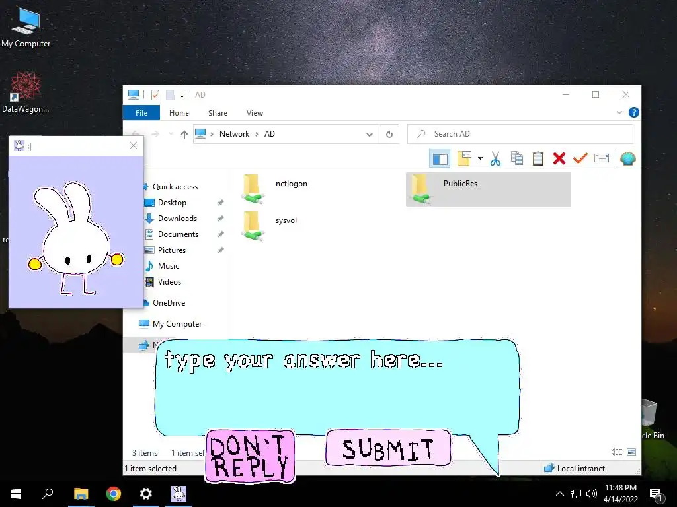Unpin Desktop using its pin icon
The width and height of the screenshot is (677, 507).
pos(220,203)
